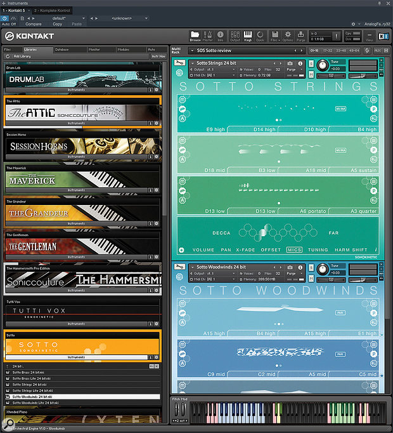Image resolution: width=393 pixels, height=433 pixels.
Task: Select rack page 17-32
Action: pyautogui.click(x=328, y=51)
